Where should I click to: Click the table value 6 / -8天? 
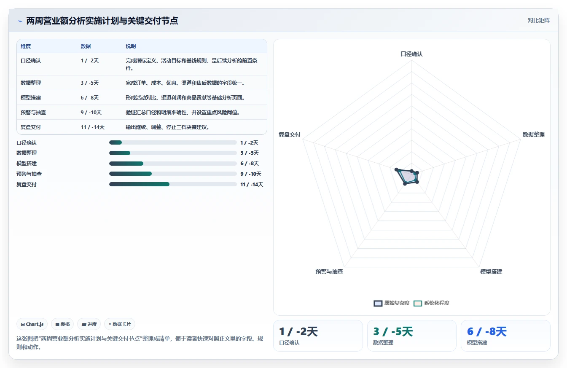click(x=89, y=98)
